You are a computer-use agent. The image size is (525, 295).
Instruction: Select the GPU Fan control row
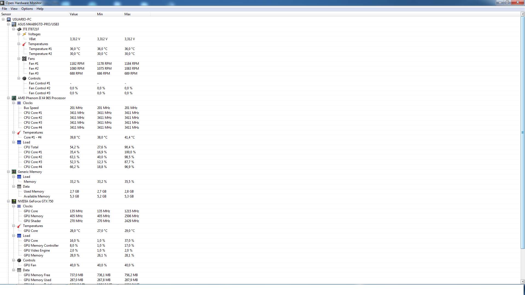pyautogui.click(x=260, y=265)
